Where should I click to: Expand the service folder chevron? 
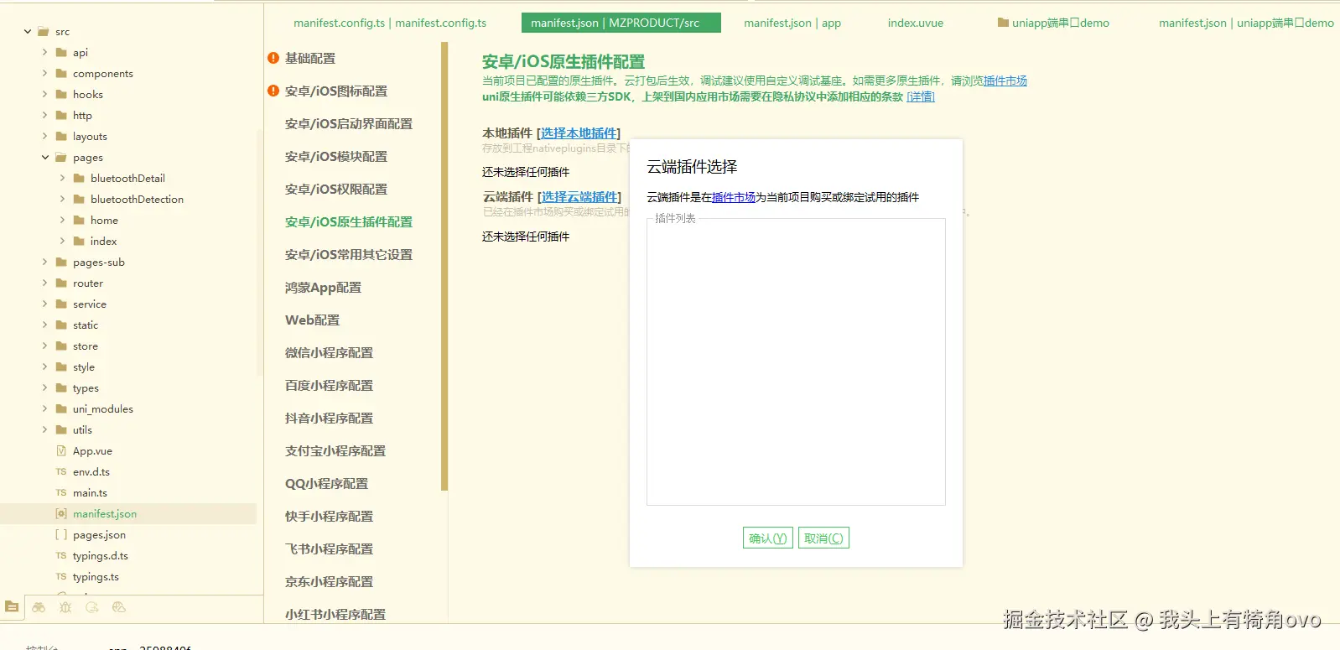44,304
